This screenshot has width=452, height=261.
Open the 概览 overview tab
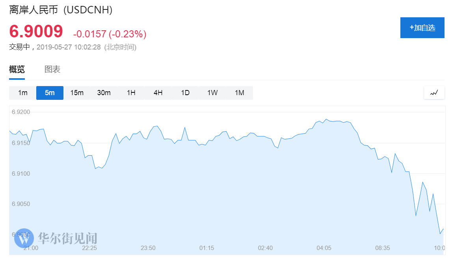(17, 70)
